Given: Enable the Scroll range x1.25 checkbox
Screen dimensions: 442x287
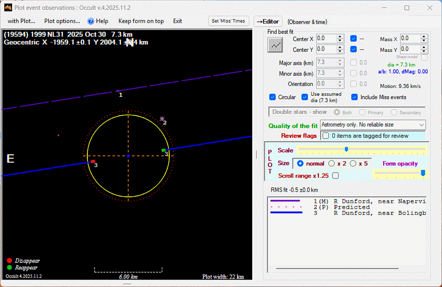Looking at the screenshot, I should click(335, 176).
